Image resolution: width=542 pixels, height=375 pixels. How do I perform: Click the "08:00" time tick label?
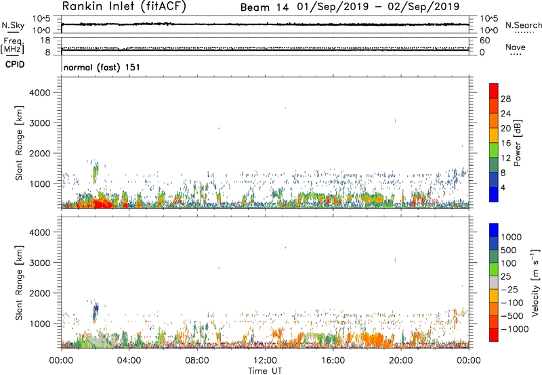[197, 361]
